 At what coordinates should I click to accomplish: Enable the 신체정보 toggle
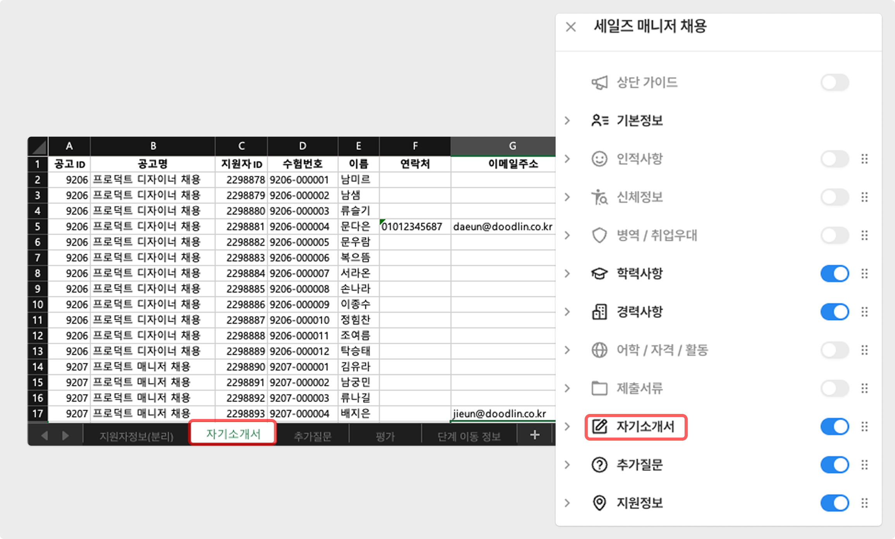pos(835,197)
